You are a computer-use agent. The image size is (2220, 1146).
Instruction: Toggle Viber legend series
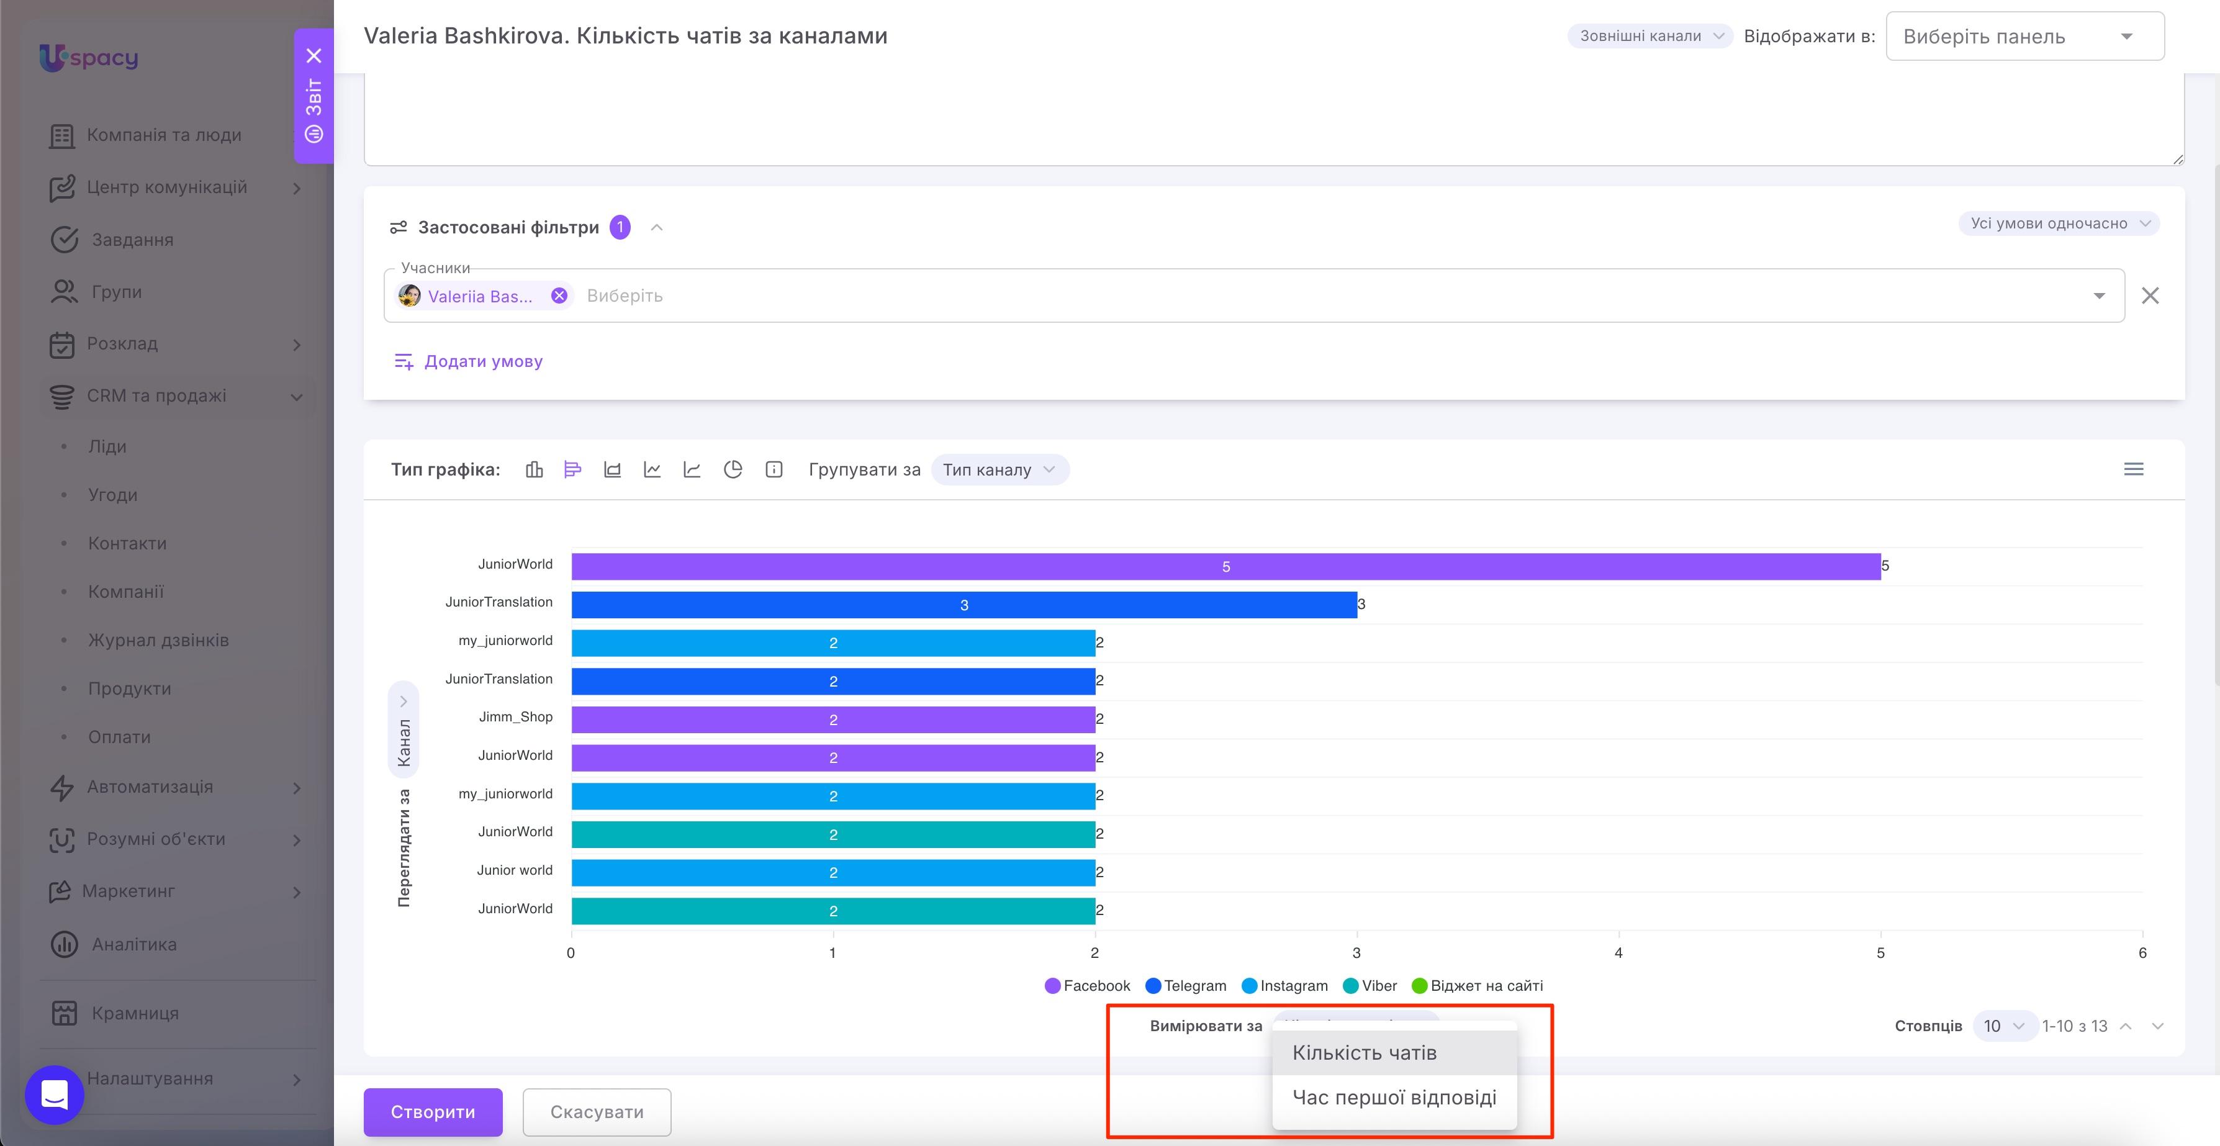[x=1370, y=986]
